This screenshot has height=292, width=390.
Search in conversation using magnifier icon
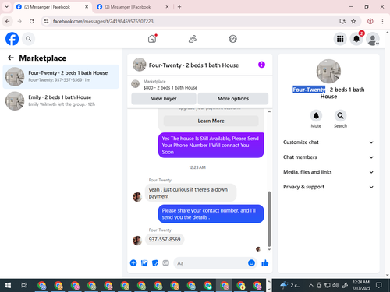pos(340,116)
